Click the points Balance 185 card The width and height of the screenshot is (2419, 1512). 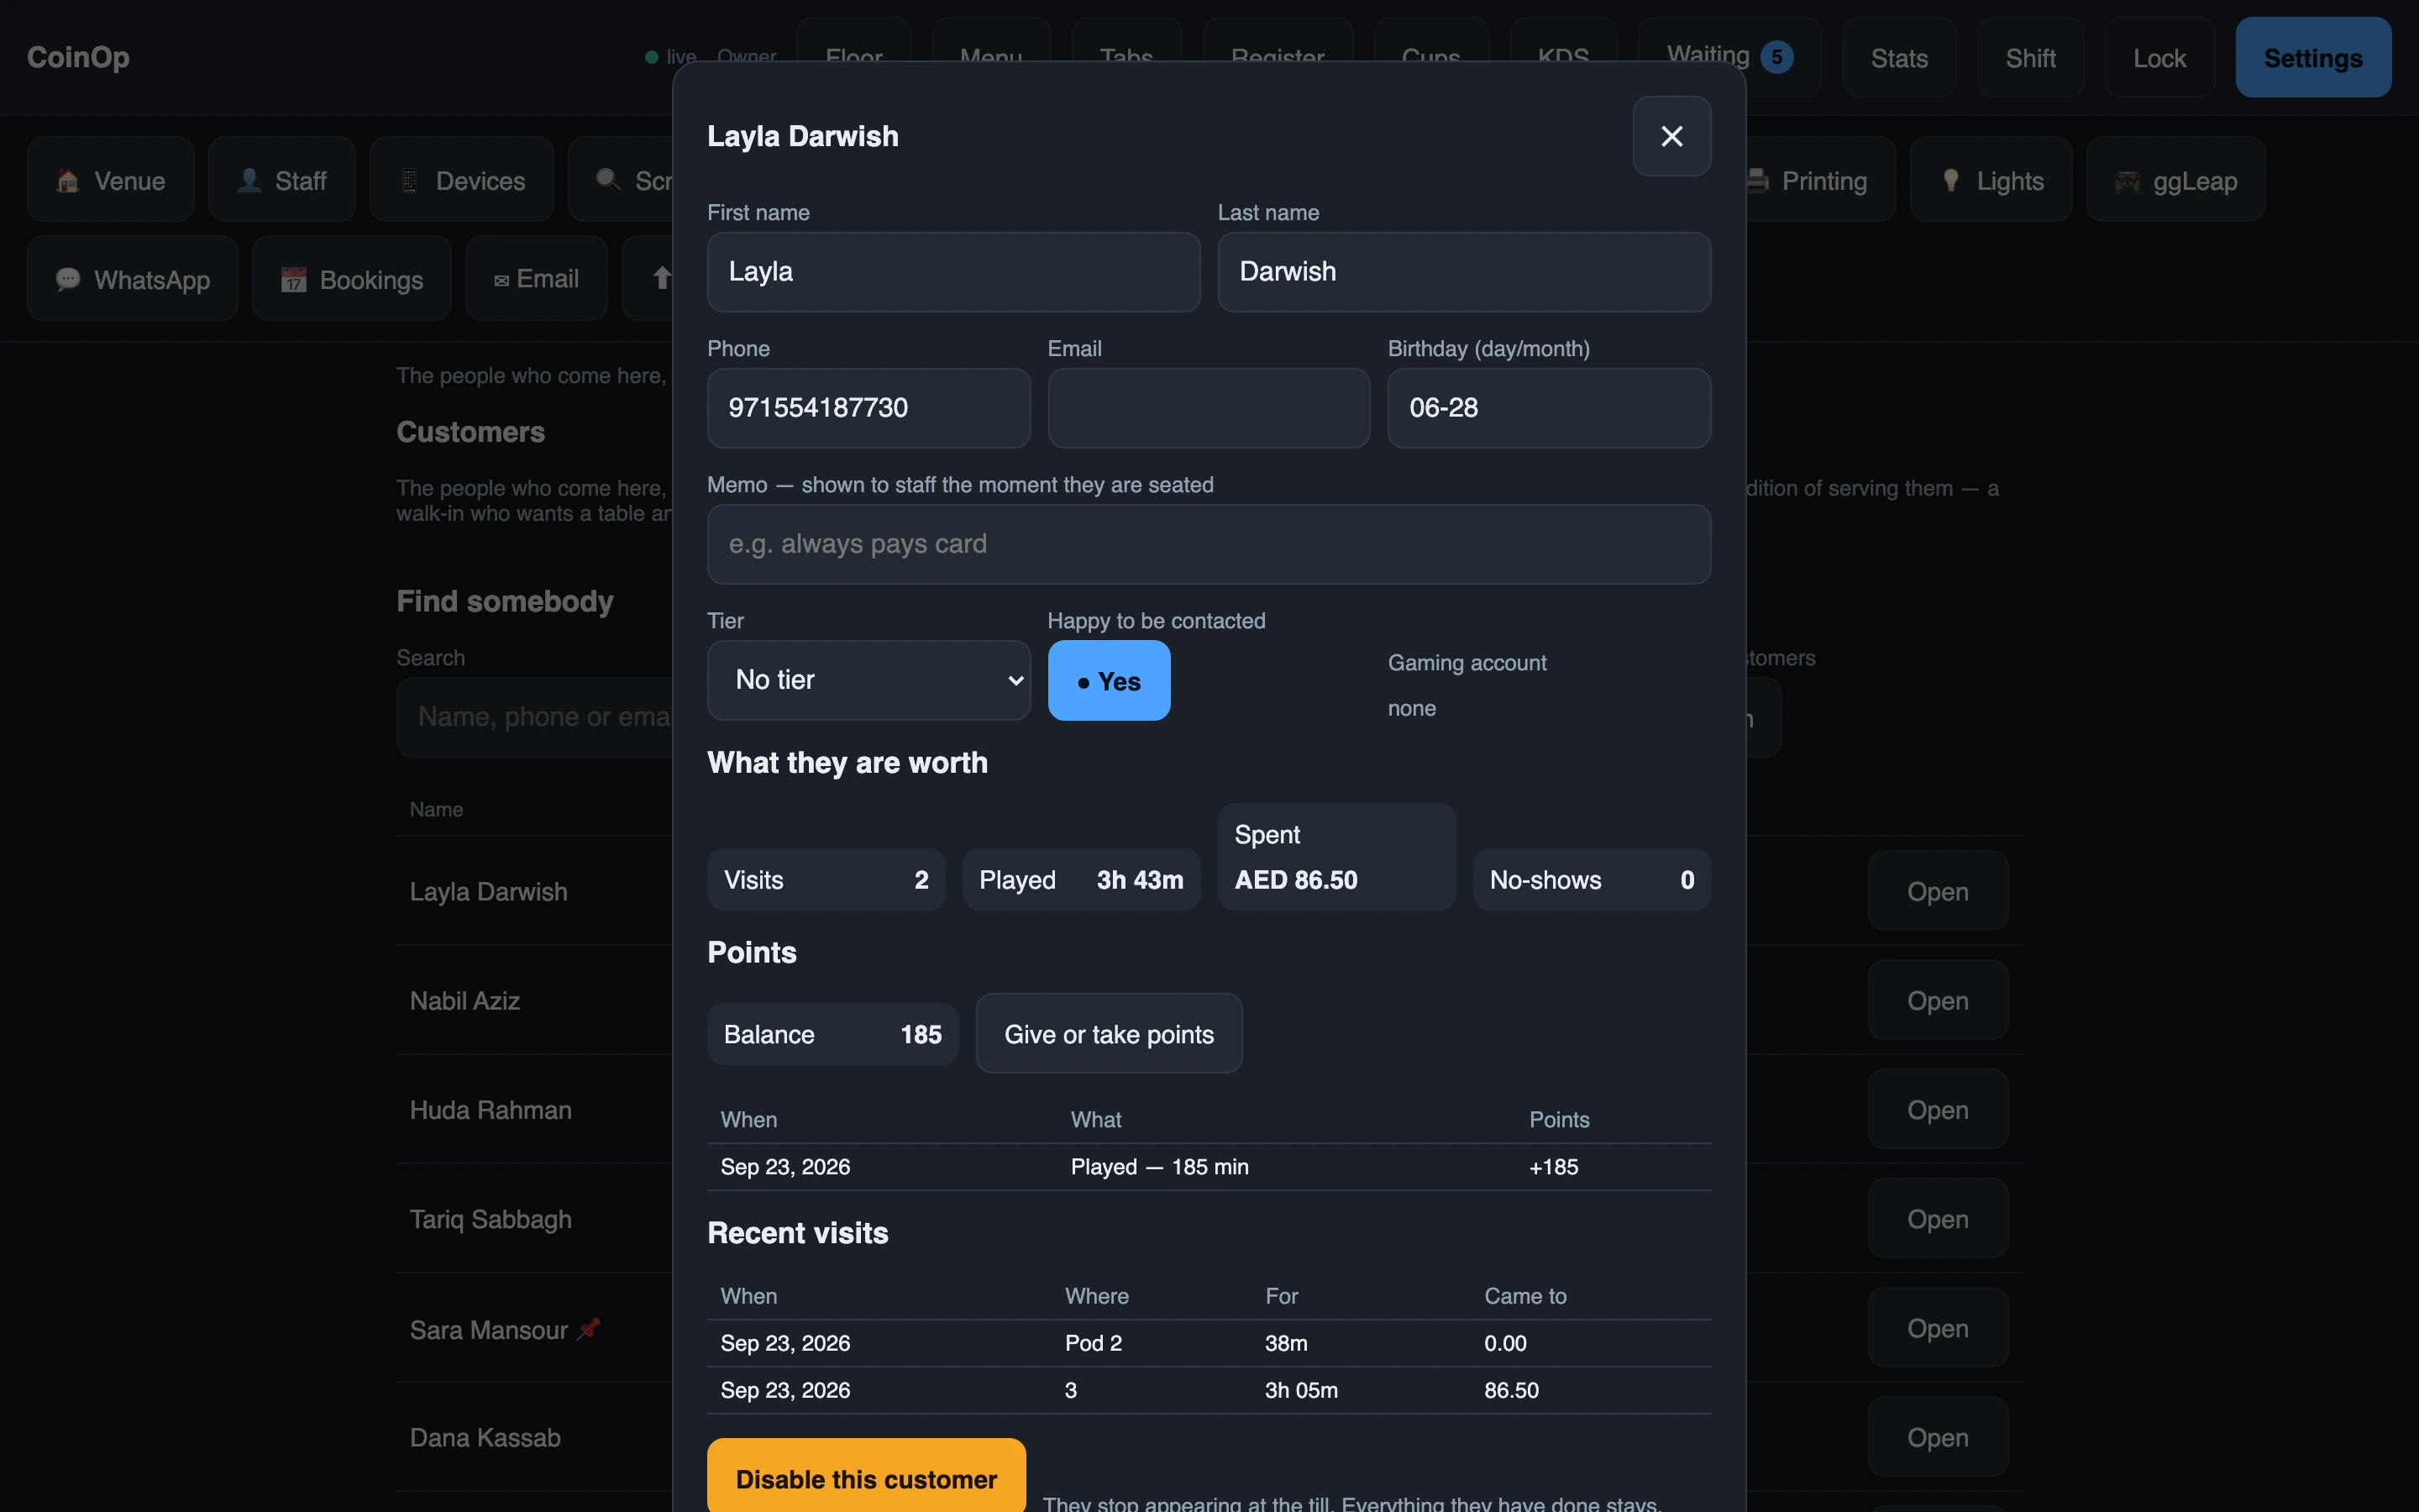pos(832,1034)
